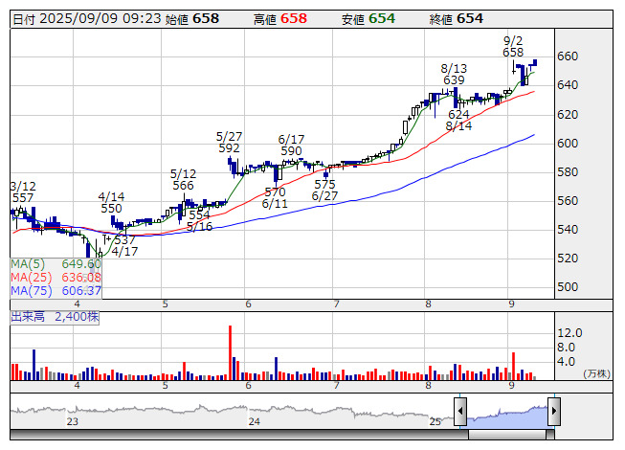This screenshot has width=625, height=450.
Task: Click the 5/27 592 high annotation
Action: (229, 143)
